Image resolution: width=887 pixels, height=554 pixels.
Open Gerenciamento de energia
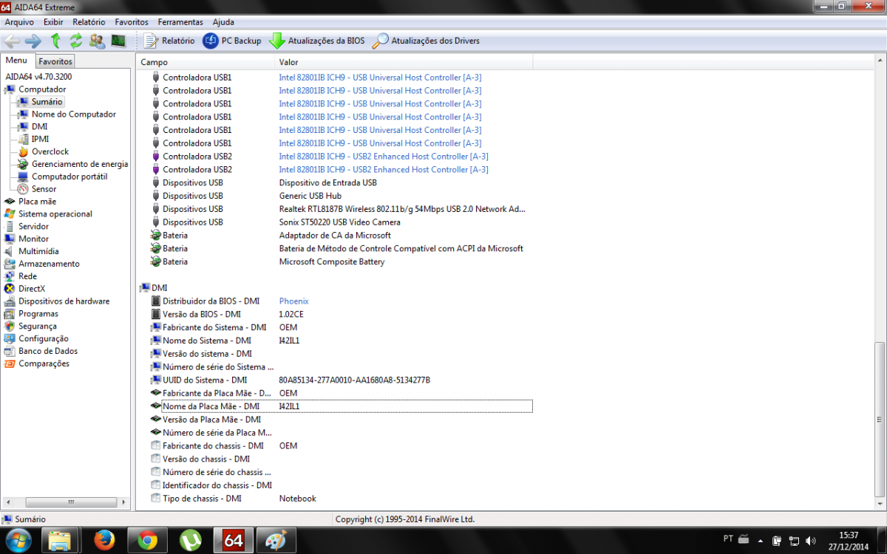pos(80,164)
